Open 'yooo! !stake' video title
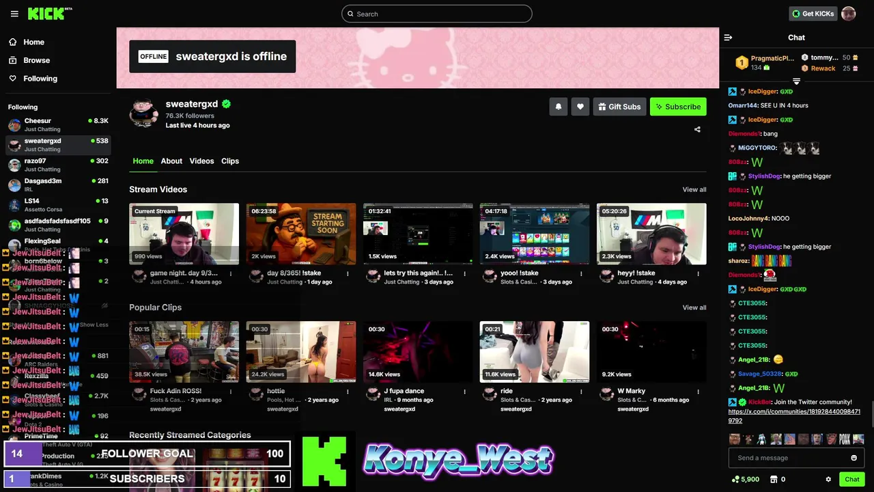 519,273
